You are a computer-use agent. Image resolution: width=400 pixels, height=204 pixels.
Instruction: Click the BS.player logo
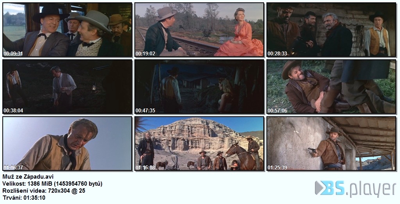pos(355,189)
